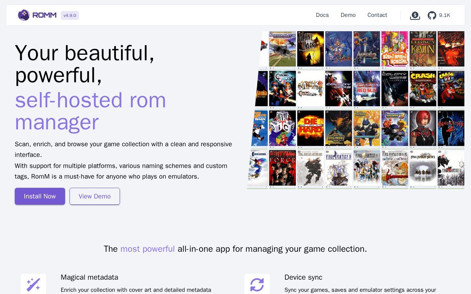Select the Chrono Trigger cover

click(311, 89)
